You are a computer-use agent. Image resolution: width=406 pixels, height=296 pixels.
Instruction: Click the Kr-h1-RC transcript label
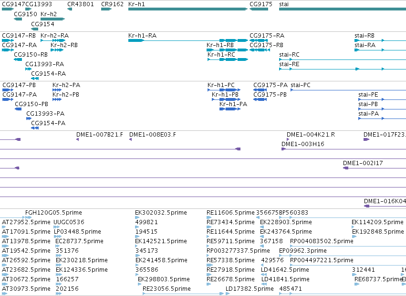pyautogui.click(x=221, y=55)
